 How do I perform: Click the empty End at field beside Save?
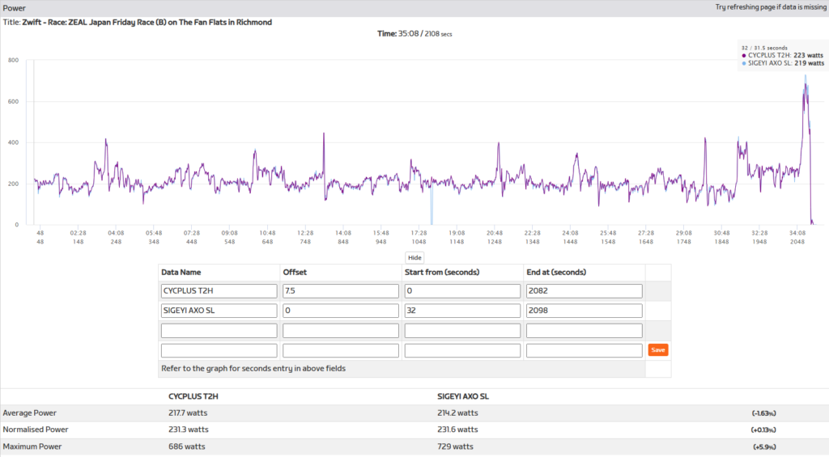tap(584, 350)
